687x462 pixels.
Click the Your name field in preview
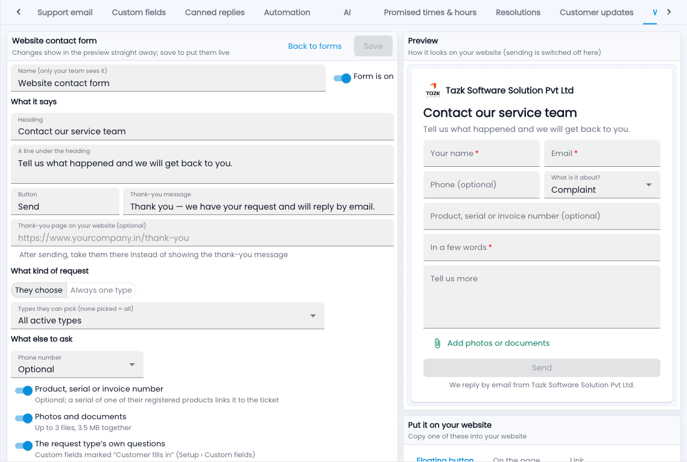tap(481, 153)
